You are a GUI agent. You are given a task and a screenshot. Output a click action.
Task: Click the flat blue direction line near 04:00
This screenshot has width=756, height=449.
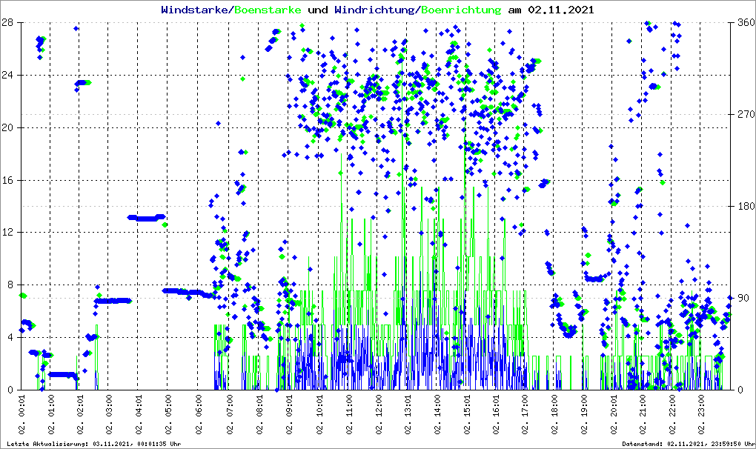pyautogui.click(x=145, y=218)
